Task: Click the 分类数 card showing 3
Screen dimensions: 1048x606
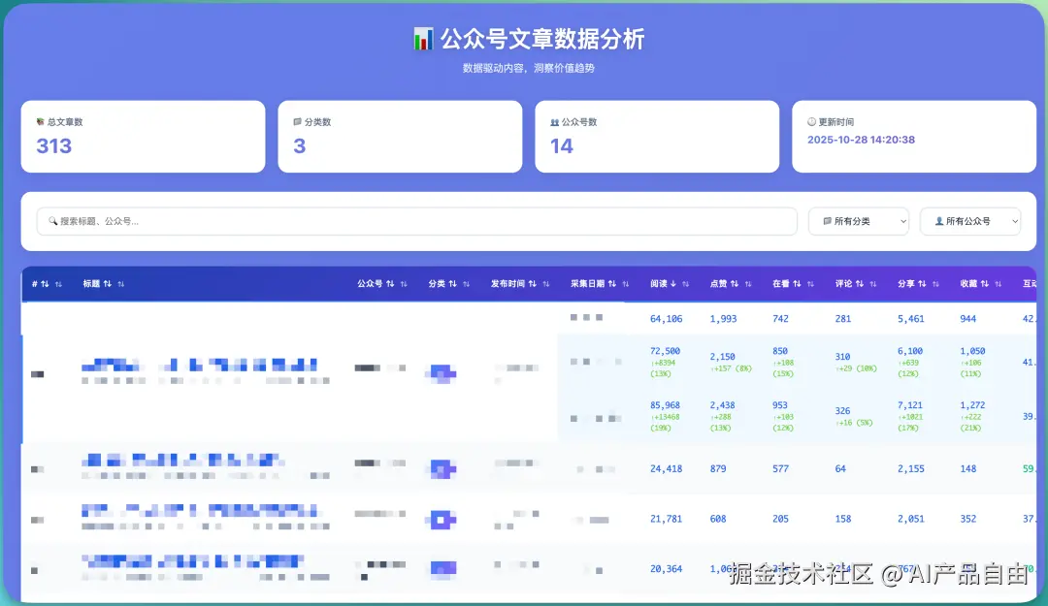Action: 400,137
